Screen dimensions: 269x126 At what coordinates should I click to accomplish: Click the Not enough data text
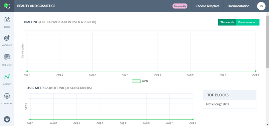point(217,104)
